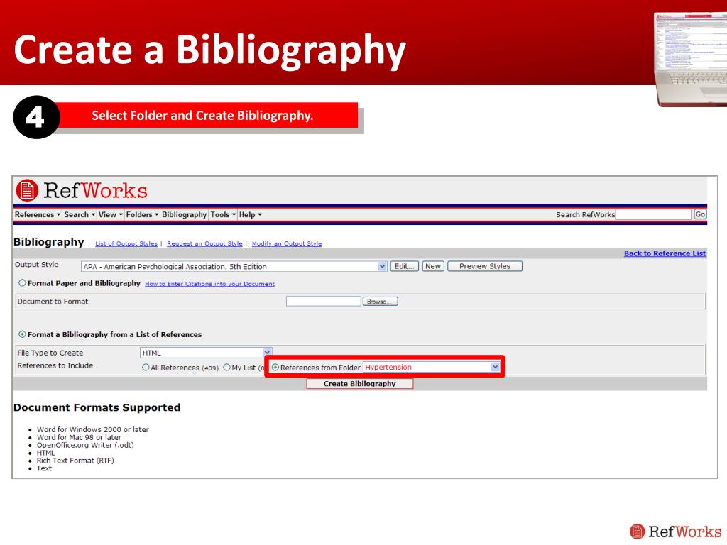Open the Modify an Output Style link
727x545 pixels.
coord(287,243)
